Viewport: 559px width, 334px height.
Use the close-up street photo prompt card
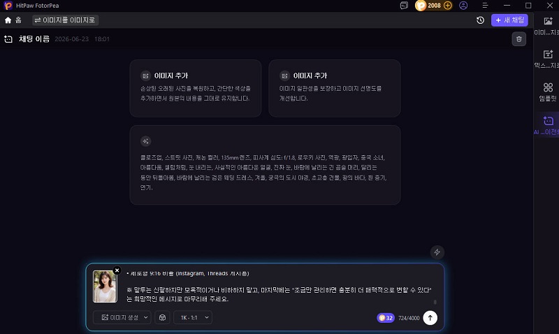(265, 165)
